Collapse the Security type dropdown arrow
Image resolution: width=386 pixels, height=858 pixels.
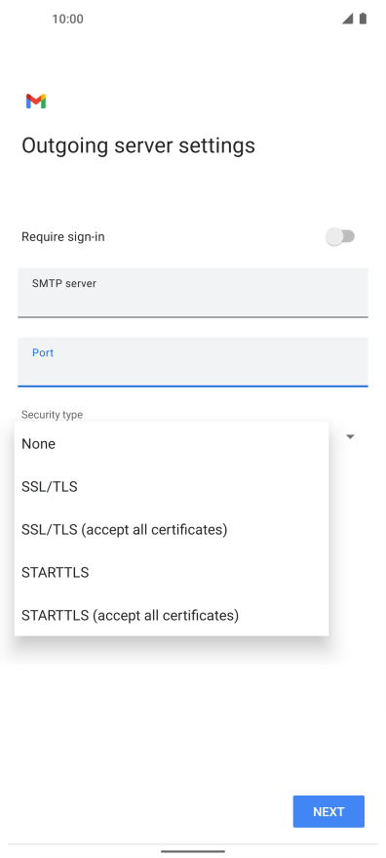coord(351,436)
